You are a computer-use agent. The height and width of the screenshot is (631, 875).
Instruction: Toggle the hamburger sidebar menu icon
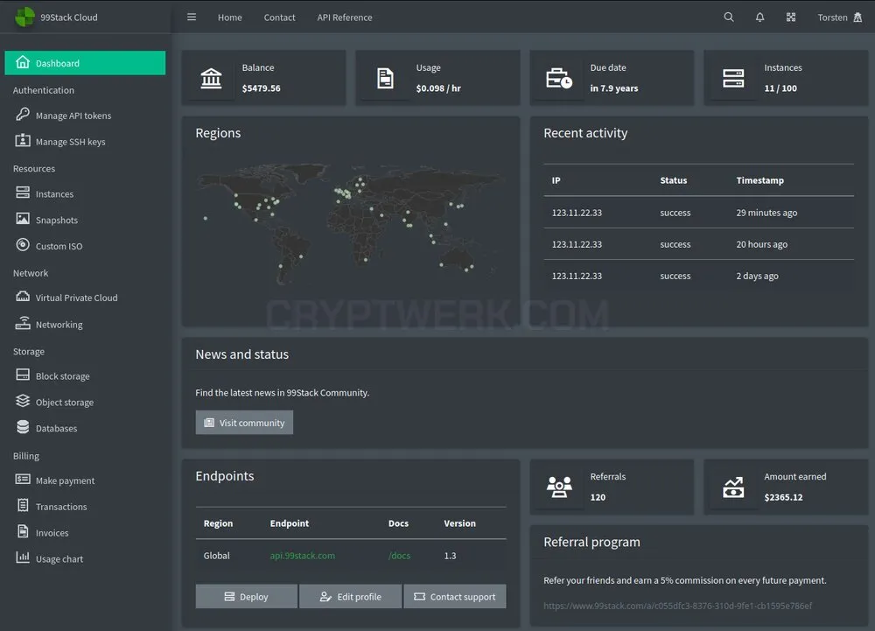click(x=192, y=17)
